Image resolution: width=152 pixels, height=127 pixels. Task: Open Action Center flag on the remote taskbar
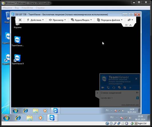(115, 111)
